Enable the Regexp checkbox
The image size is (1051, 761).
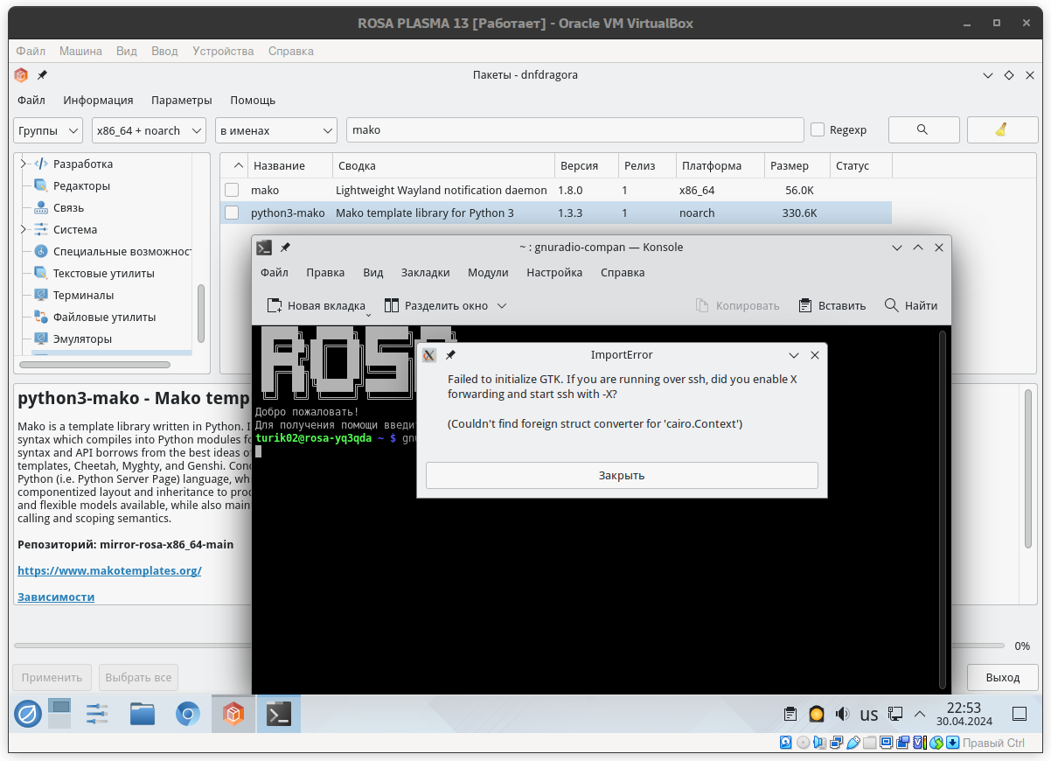pyautogui.click(x=818, y=129)
